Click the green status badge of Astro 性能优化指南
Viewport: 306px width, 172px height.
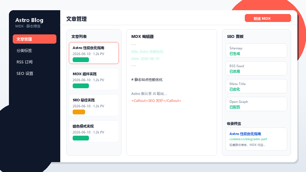tap(81, 60)
